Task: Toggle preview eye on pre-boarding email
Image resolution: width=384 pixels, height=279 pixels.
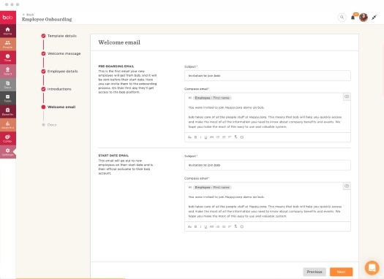Action: coord(347,96)
